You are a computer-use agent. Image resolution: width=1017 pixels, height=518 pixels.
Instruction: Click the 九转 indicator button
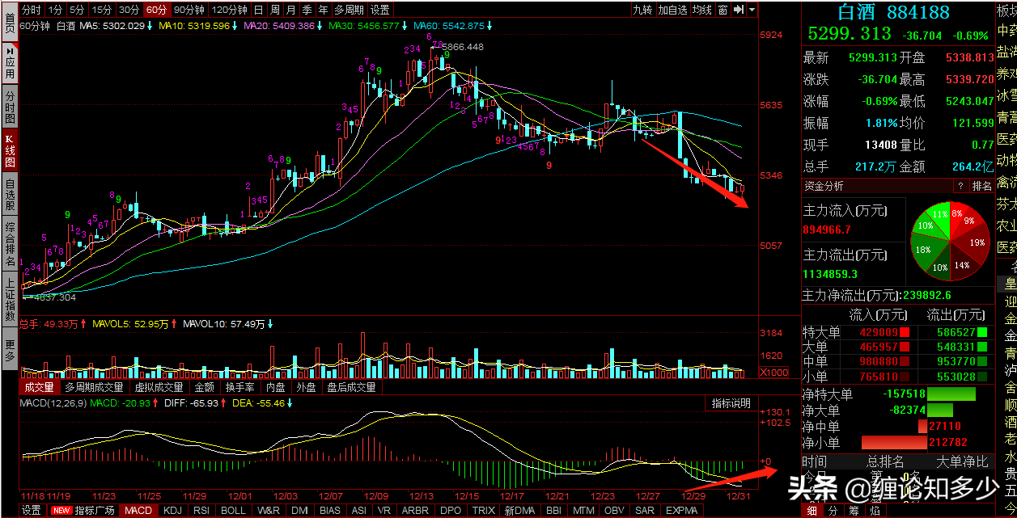click(x=642, y=10)
